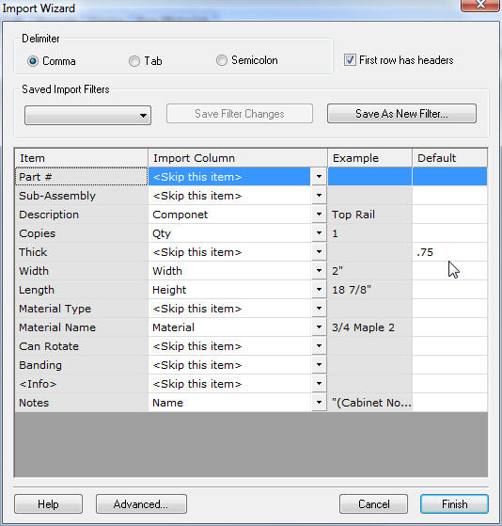Select the Banding item cell
The width and height of the screenshot is (502, 526).
(x=82, y=365)
